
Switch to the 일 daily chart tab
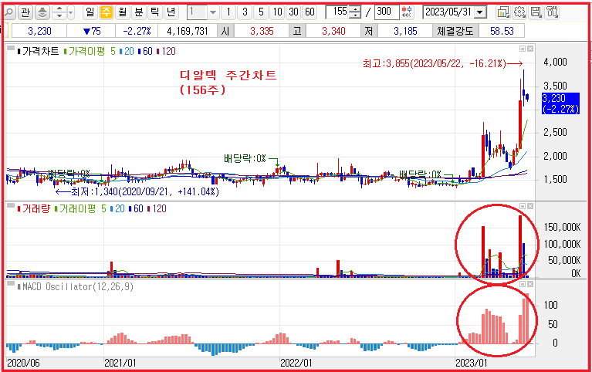[90, 12]
